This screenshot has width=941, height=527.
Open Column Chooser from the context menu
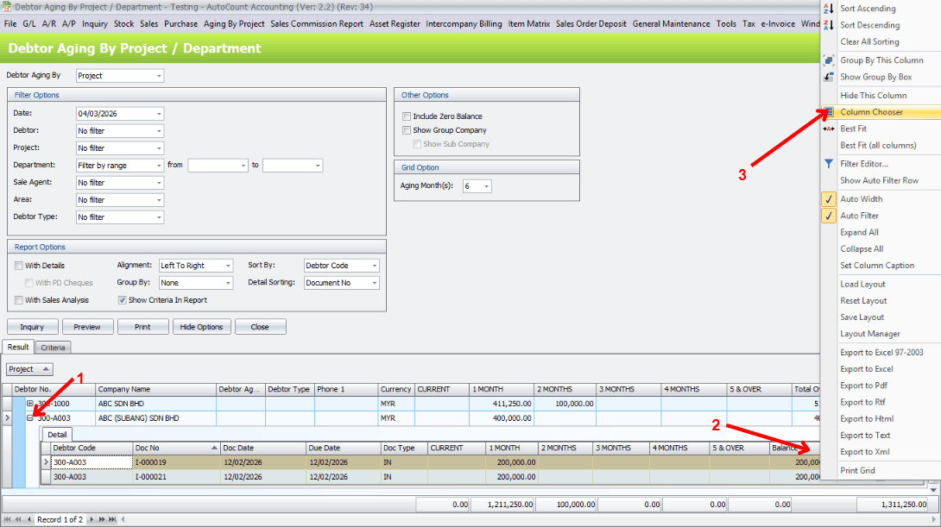(871, 112)
